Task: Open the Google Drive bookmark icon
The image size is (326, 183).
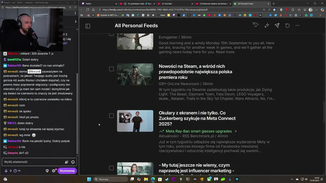Action: point(123,15)
